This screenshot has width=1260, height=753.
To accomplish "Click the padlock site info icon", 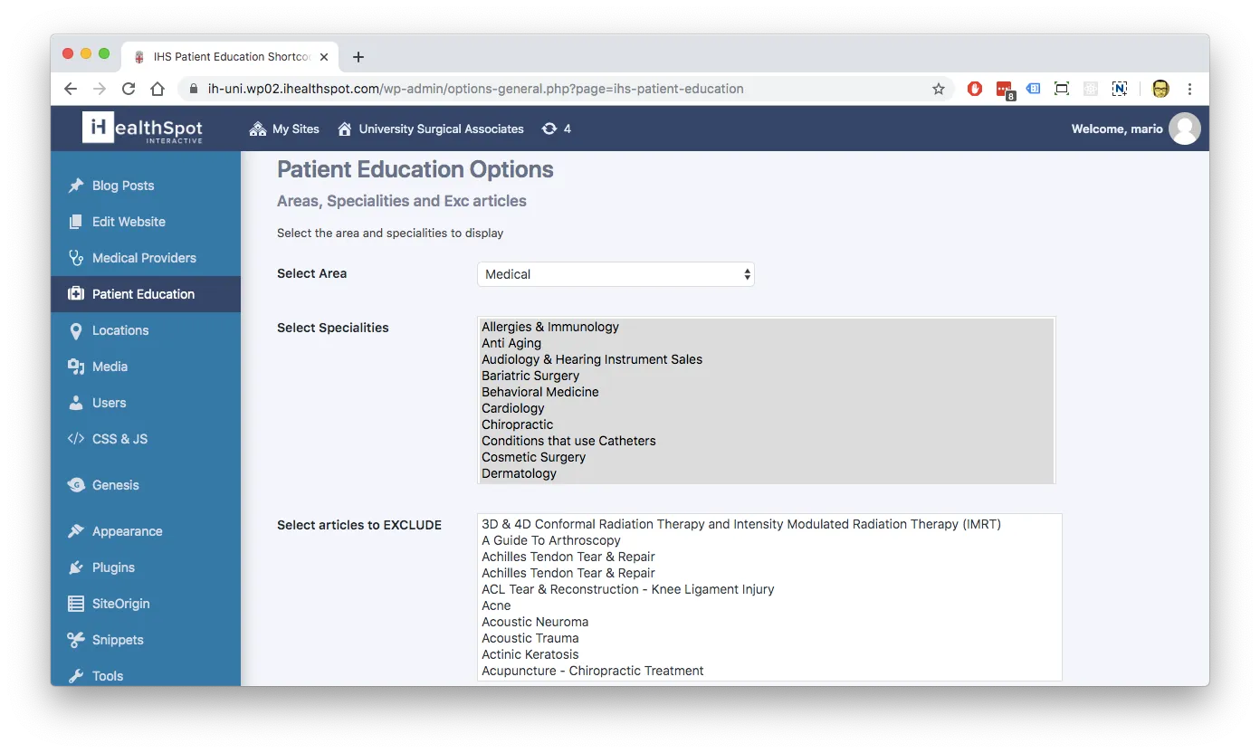I will pos(193,89).
